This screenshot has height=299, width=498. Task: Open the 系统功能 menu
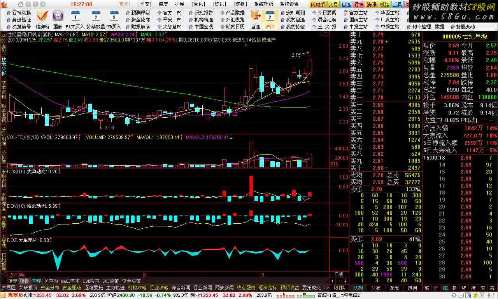click(264, 4)
